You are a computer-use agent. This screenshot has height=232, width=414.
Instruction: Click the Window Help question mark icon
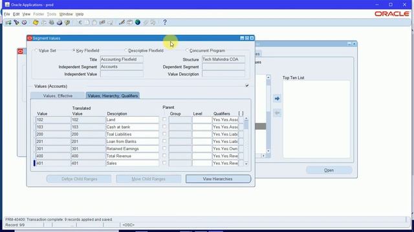[x=165, y=23]
